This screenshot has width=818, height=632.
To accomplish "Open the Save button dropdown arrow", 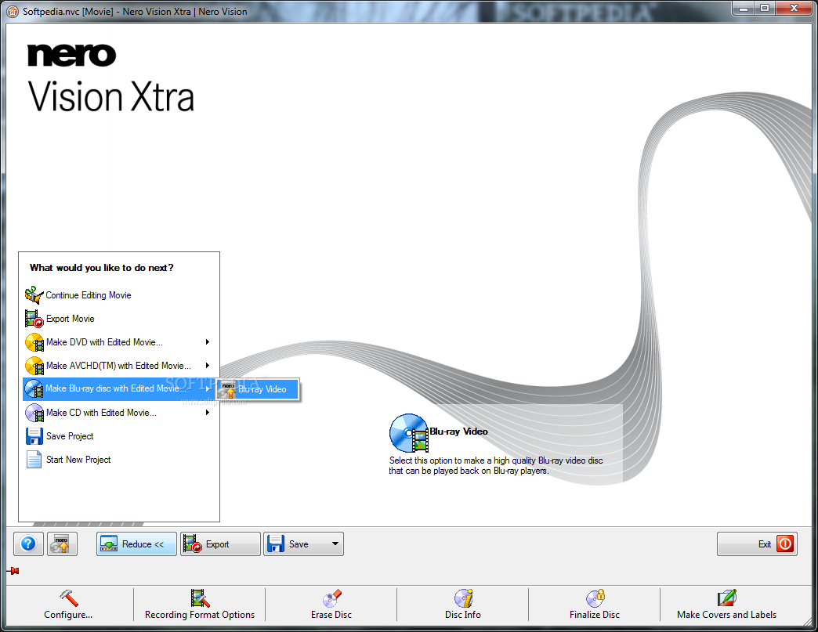I will [335, 544].
